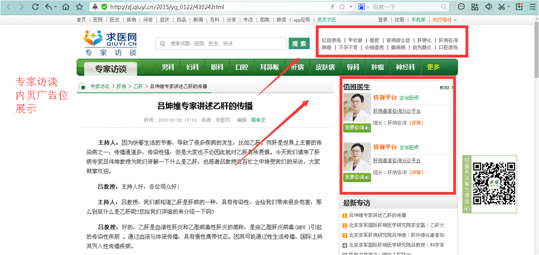Select the 男科 category in green navbar
Viewport: 539px width, 255px height.
pos(168,67)
